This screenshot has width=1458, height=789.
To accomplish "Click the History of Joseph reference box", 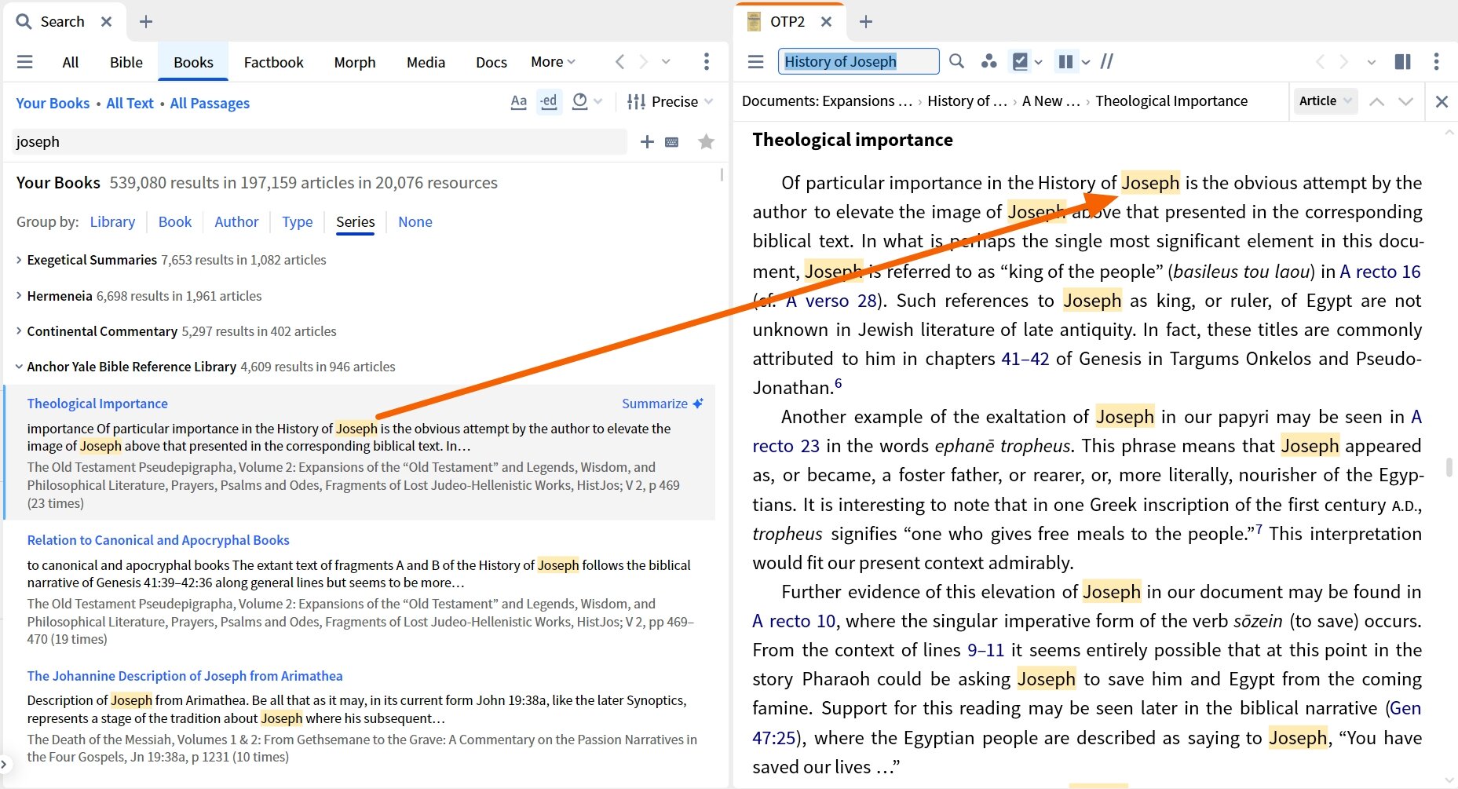I will pos(859,61).
